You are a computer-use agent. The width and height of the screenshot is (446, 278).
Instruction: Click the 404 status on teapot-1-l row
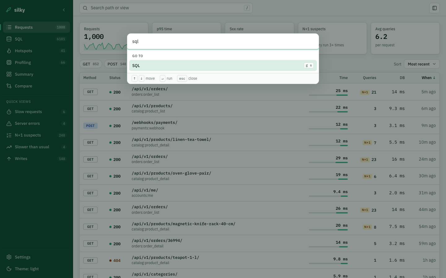pos(115,260)
